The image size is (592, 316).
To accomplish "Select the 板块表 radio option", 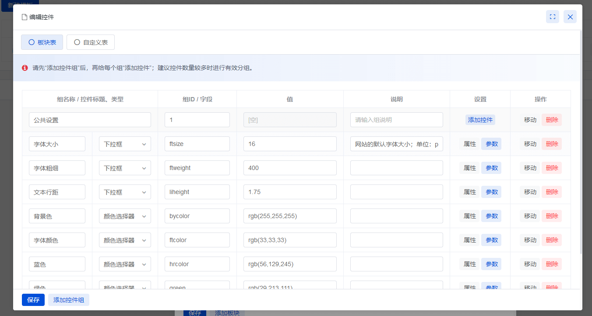I will click(42, 42).
